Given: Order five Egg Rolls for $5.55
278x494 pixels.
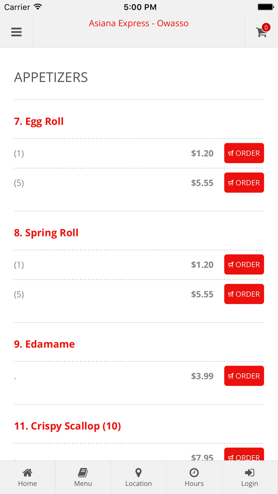Looking at the screenshot, I should (x=244, y=183).
